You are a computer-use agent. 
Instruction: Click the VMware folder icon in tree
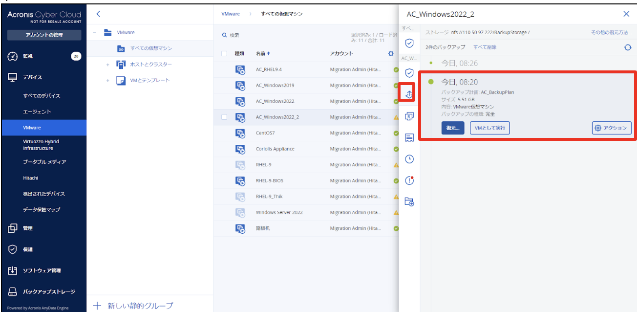click(x=108, y=32)
